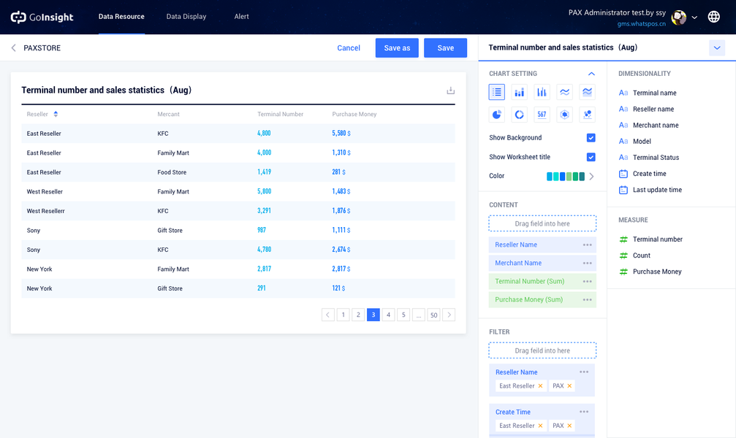Image resolution: width=736 pixels, height=438 pixels.
Task: Download the worksheet via export icon
Action: (x=451, y=91)
